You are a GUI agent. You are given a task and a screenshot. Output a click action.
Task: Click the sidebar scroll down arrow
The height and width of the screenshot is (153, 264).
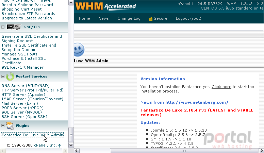pyautogui.click(x=71, y=145)
